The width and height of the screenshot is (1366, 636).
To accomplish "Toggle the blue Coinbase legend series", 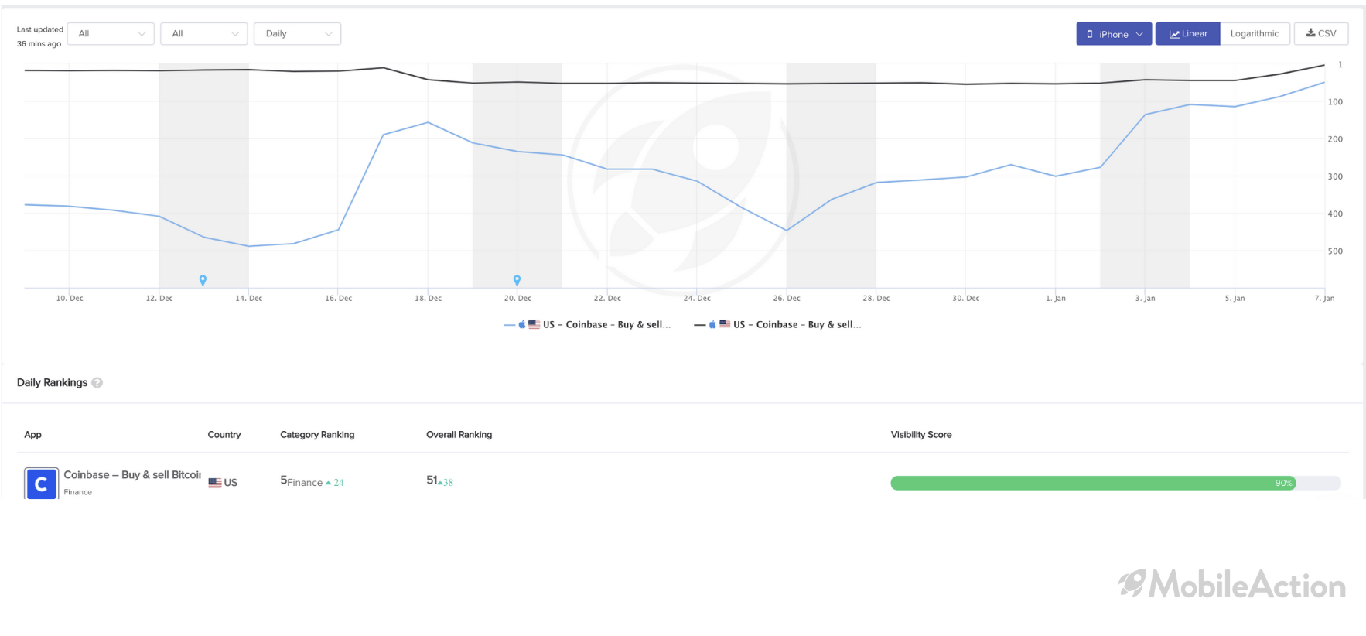I will pyautogui.click(x=587, y=324).
